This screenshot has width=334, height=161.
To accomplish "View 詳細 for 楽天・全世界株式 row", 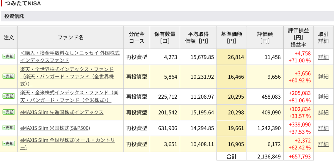I will pos(323,77).
